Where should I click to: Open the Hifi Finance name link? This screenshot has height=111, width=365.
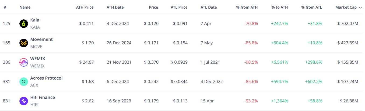coord(43,97)
